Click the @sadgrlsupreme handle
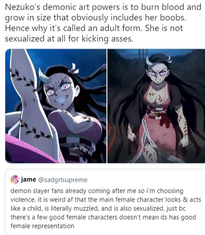This screenshot has height=235, width=205. click(63, 180)
